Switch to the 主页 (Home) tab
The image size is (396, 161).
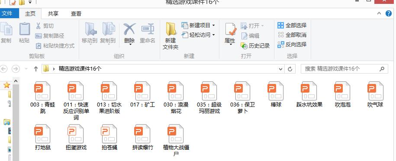30,14
